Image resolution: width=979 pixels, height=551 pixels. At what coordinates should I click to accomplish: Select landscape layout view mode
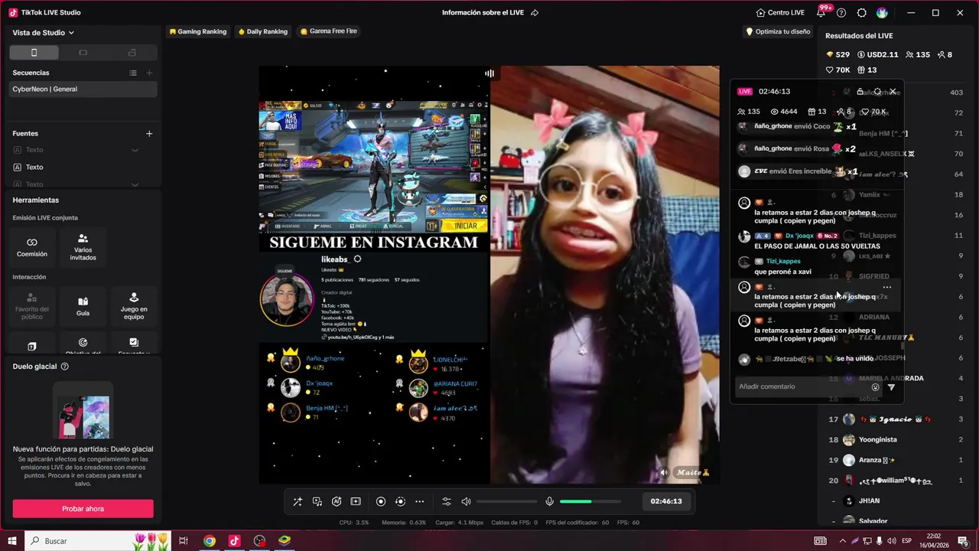click(x=83, y=53)
